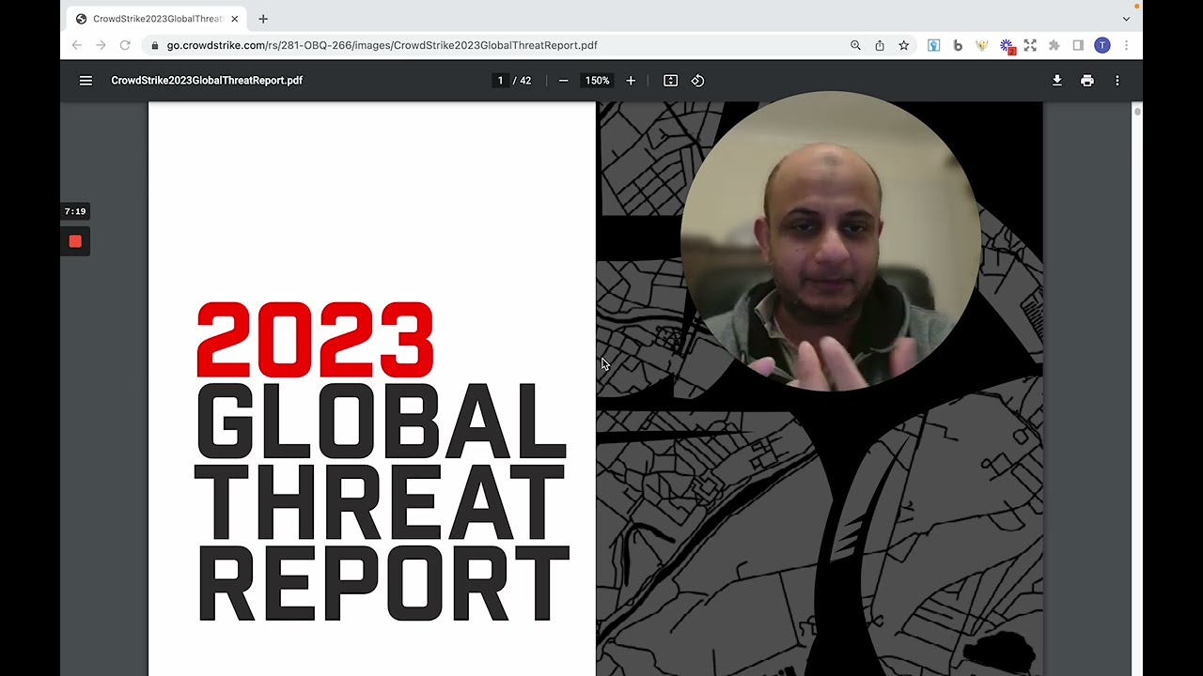Download the PDF file
The height and width of the screenshot is (676, 1203).
click(x=1056, y=81)
